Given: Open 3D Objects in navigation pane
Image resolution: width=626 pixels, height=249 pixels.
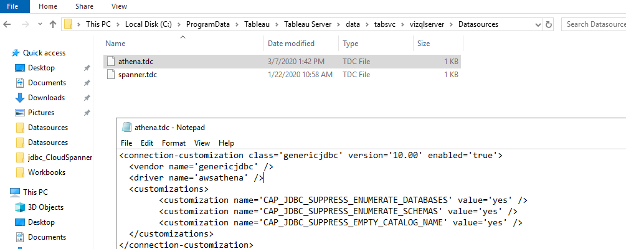Looking at the screenshot, I should (x=45, y=207).
